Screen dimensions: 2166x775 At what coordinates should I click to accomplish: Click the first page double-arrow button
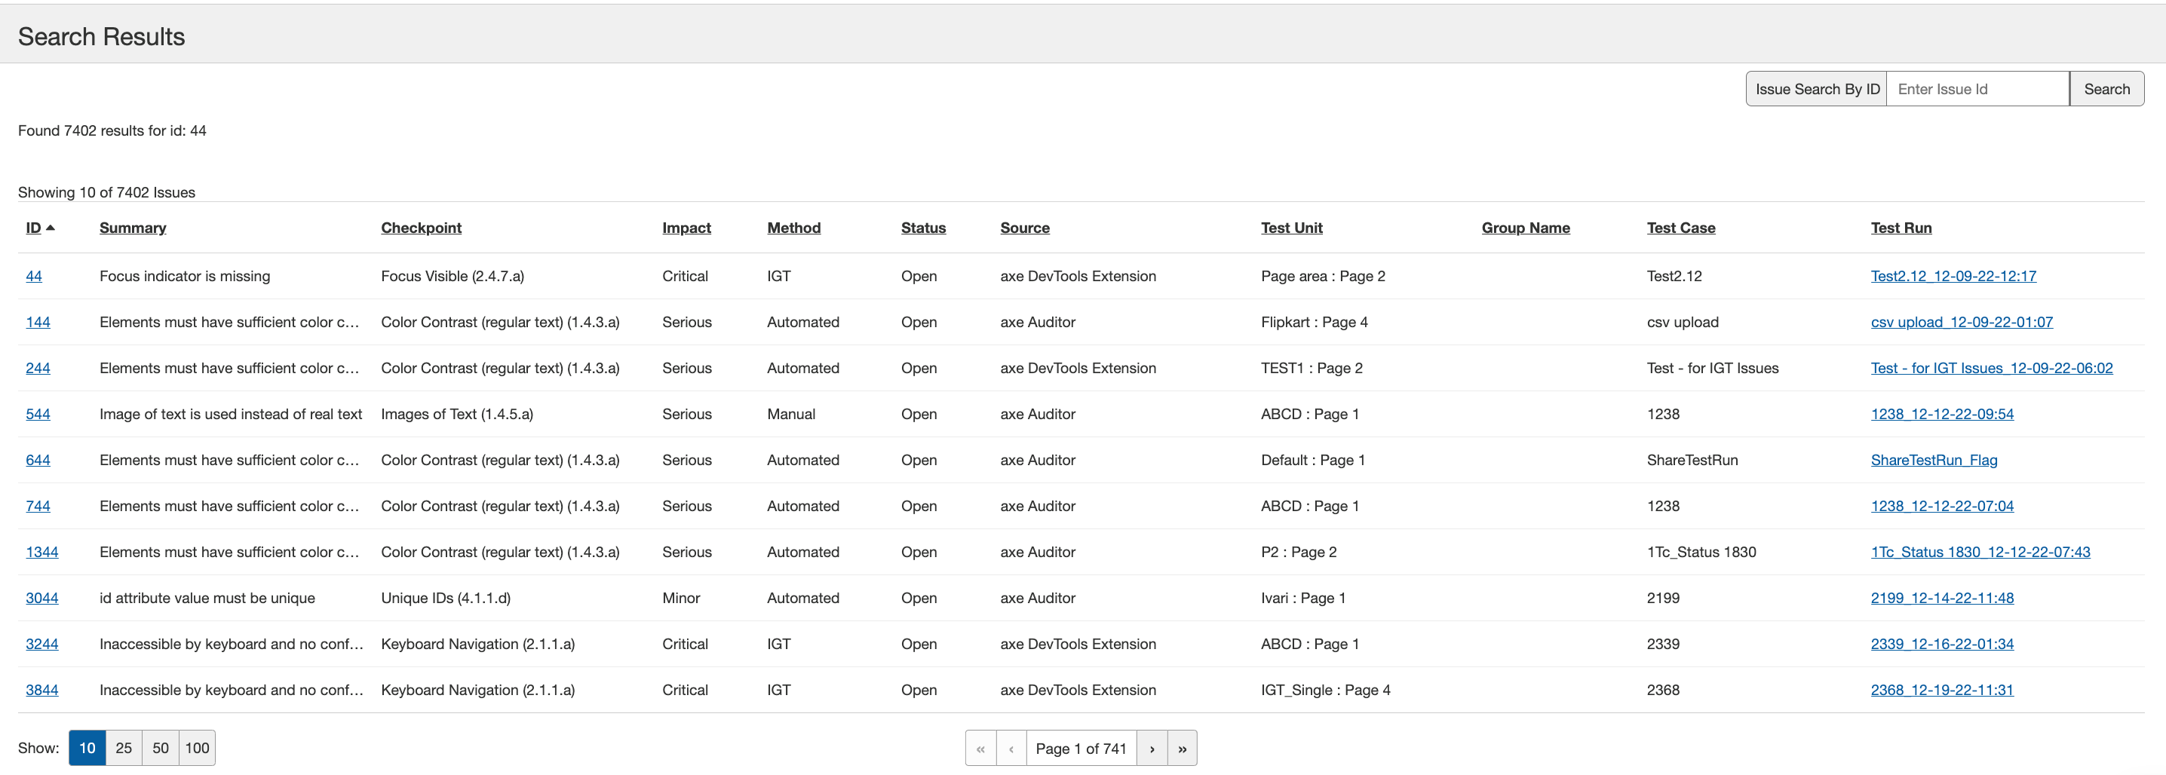(980, 748)
